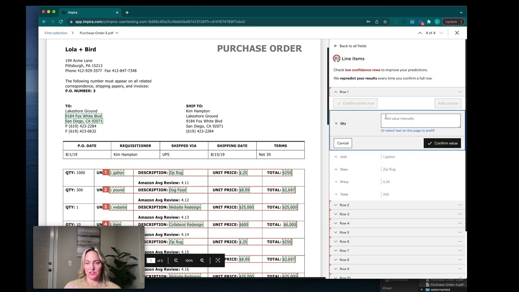The height and width of the screenshot is (292, 519).
Task: Click red row marker 1 on document
Action: pyautogui.click(x=105, y=172)
